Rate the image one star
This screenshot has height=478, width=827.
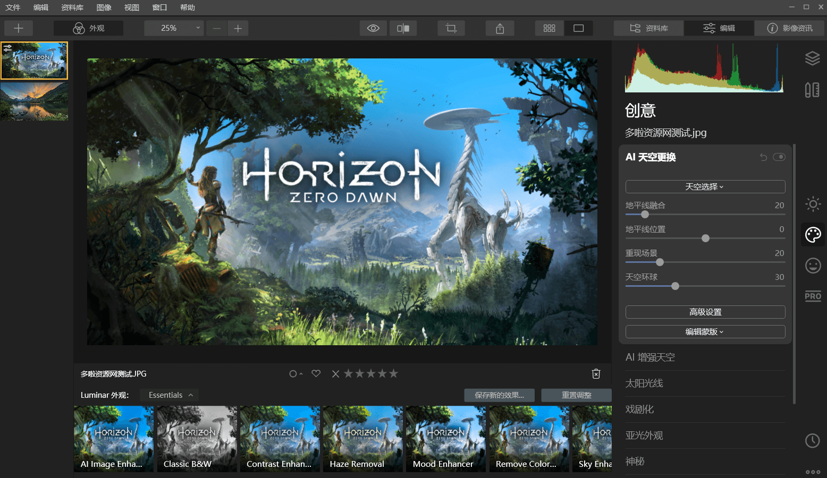(x=349, y=373)
